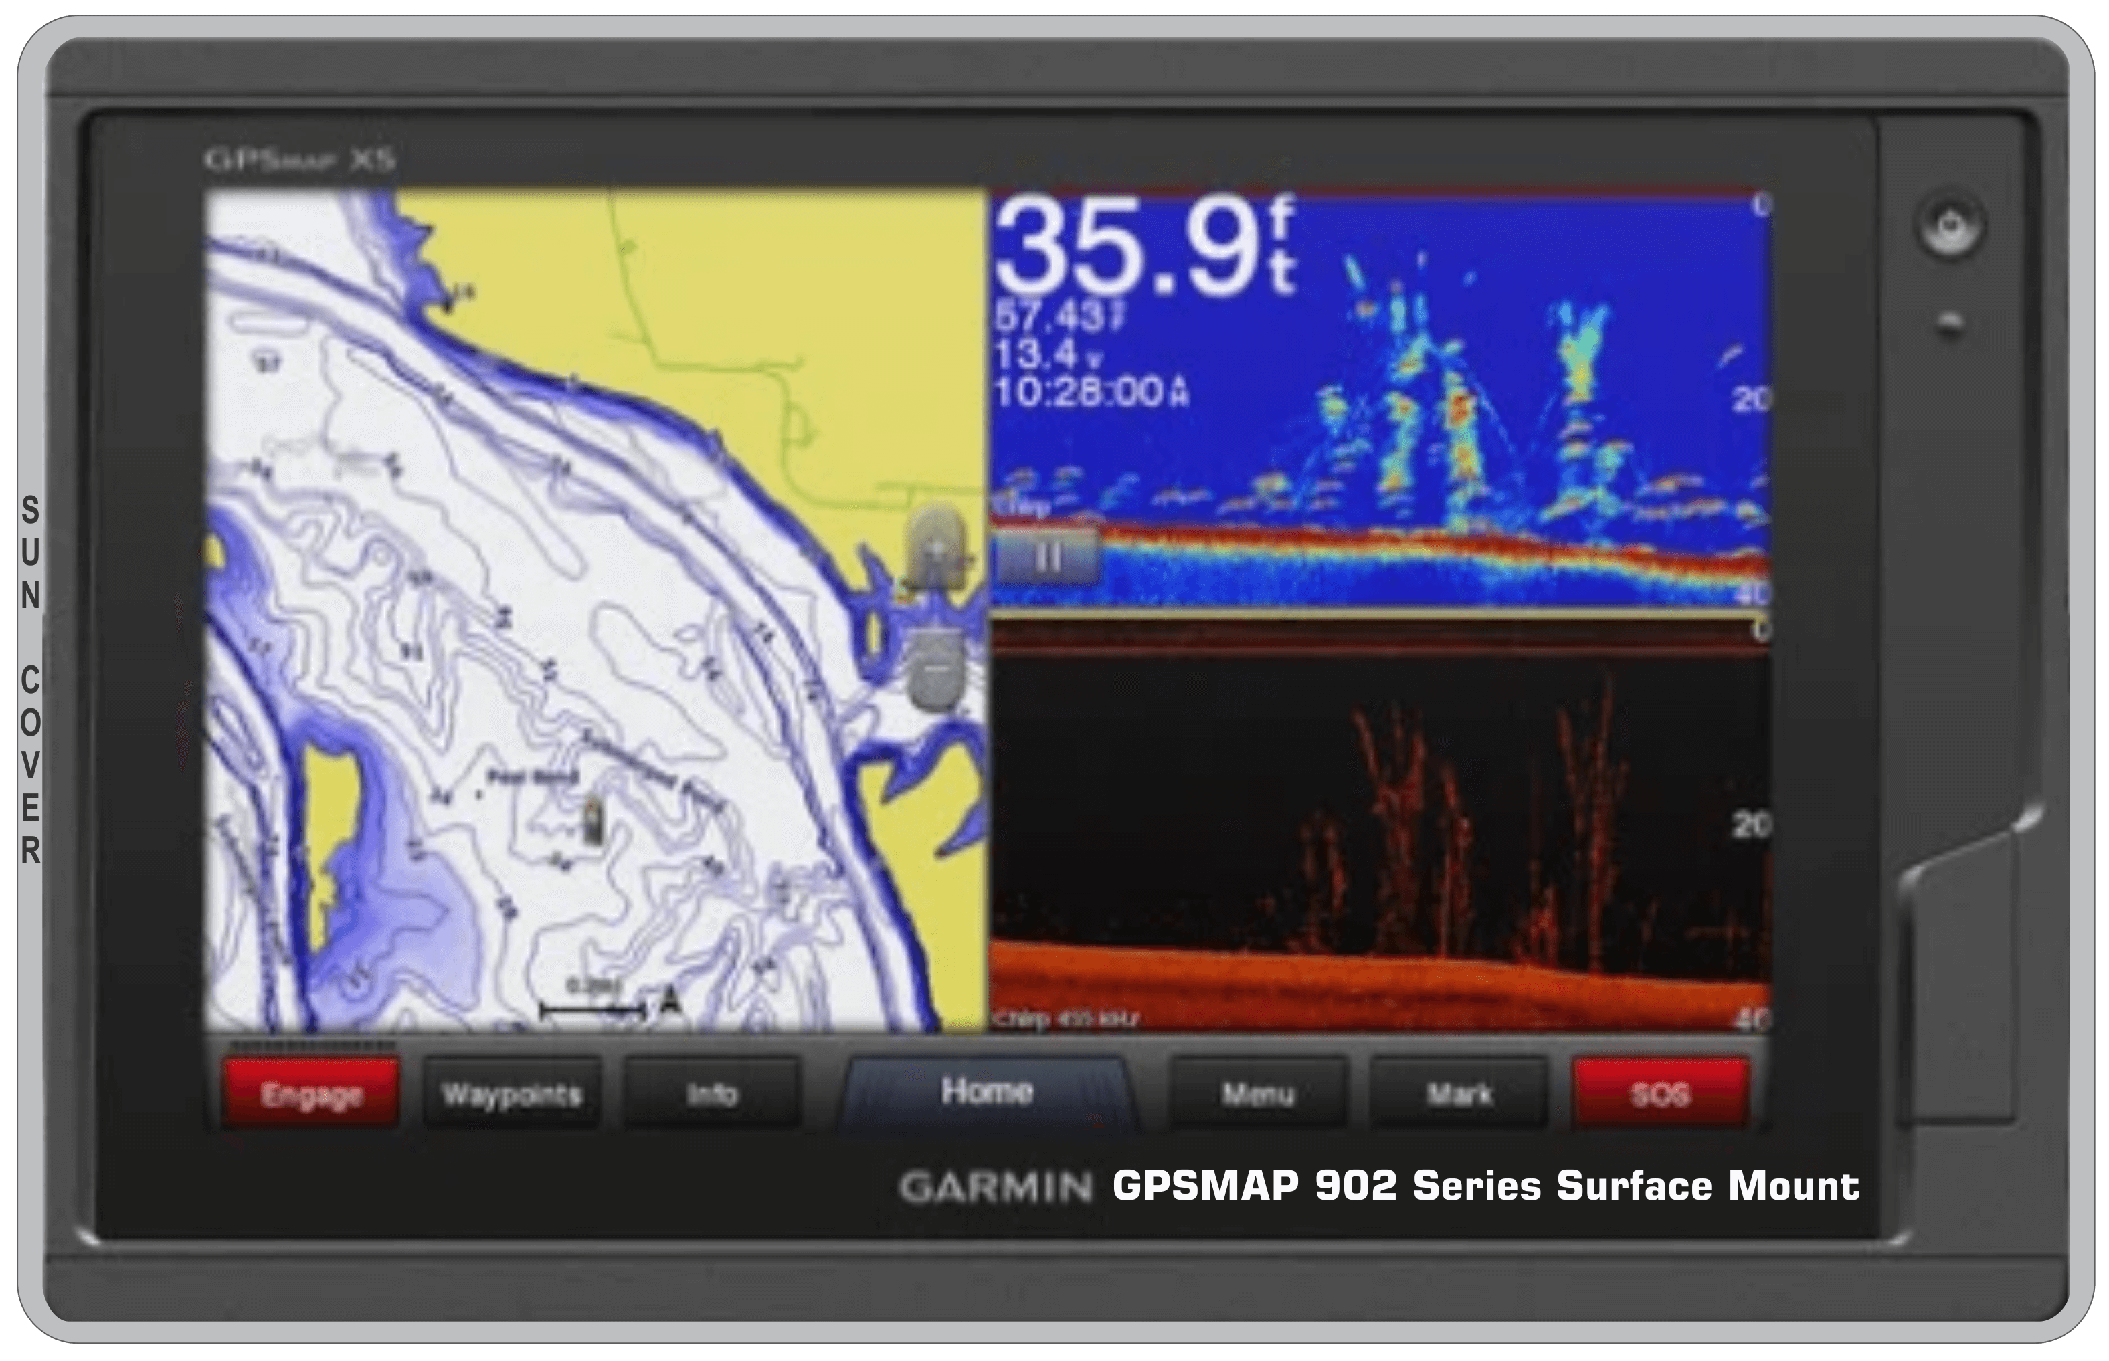Screen dimensions: 2109x1361
Task: Tap the 13.4 voltage readout
Action: 1049,354
